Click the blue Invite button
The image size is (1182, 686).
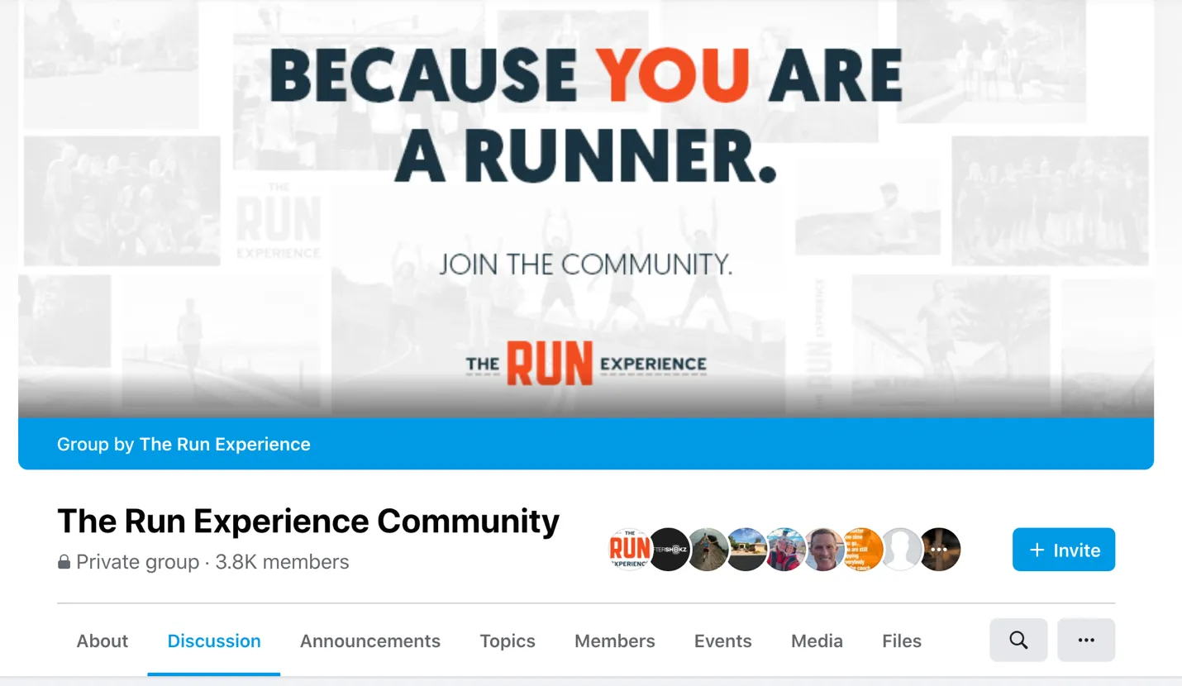pos(1064,550)
